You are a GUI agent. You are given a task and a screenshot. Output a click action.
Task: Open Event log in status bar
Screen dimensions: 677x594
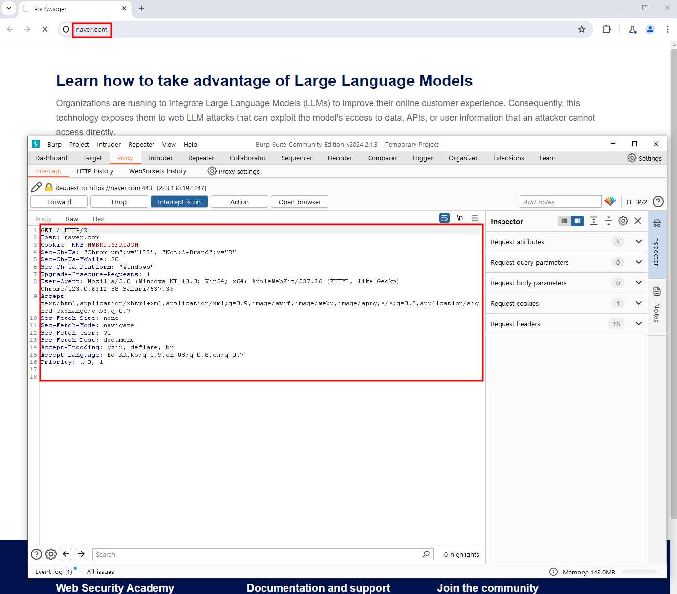[54, 572]
